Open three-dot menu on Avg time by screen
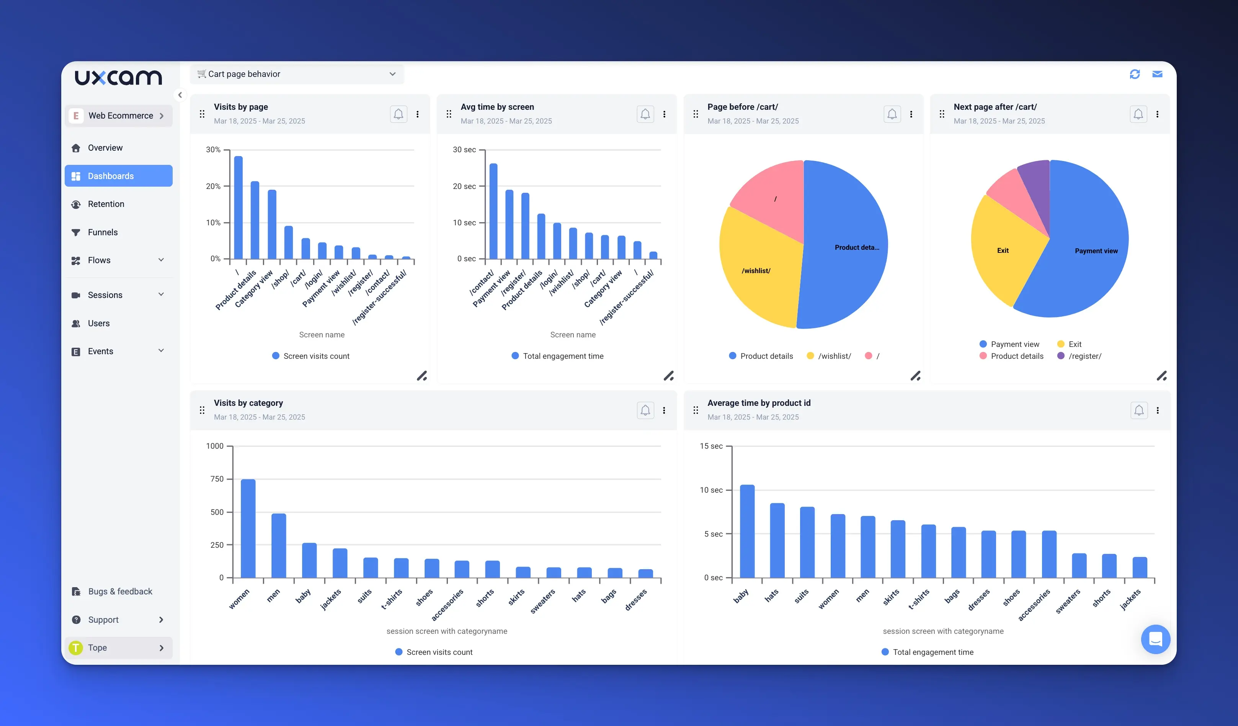Viewport: 1238px width, 726px height. coord(664,114)
